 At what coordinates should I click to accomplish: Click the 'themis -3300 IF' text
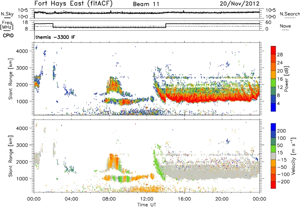pos(55,37)
